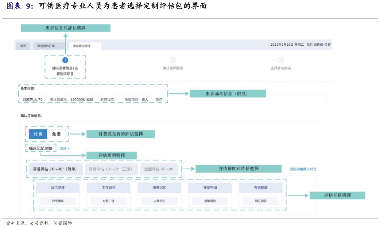The height and width of the screenshot is (227, 380).
Task: Switch to the 首页 tab
Action: [x=23, y=46]
